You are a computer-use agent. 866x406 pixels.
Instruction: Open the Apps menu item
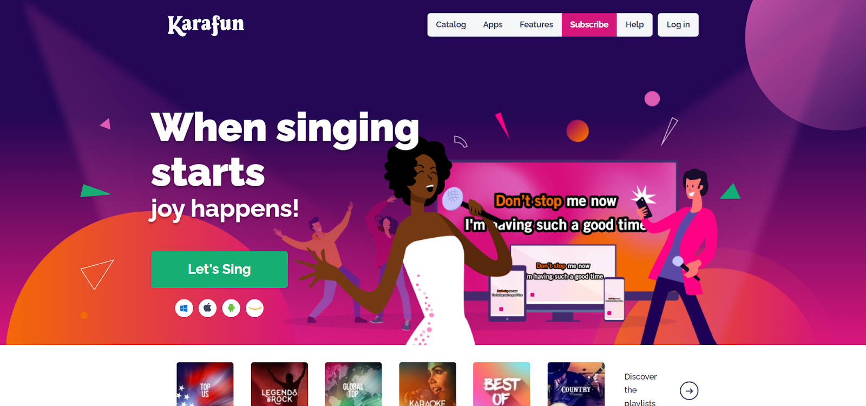coord(493,25)
